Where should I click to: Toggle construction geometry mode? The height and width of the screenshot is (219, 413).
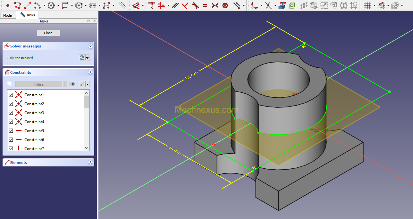[122, 5]
